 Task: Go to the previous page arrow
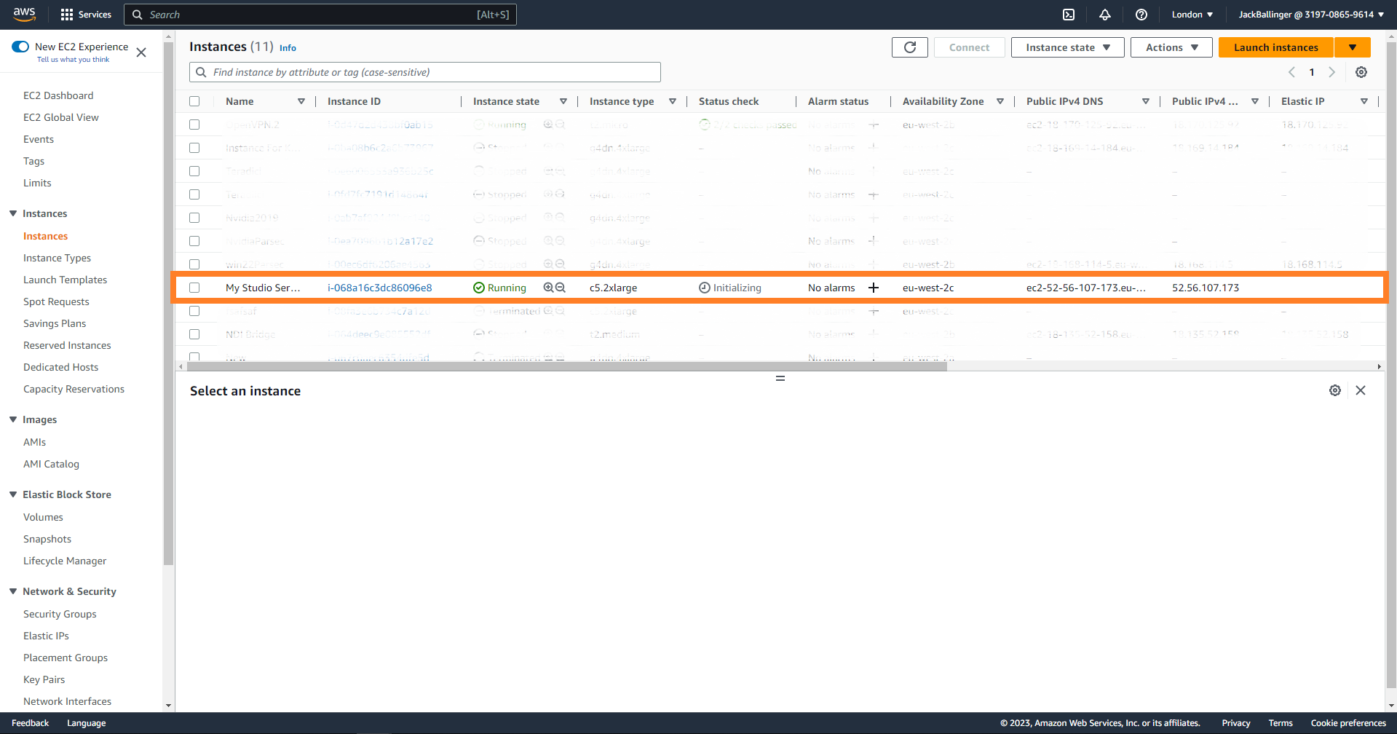(1291, 72)
